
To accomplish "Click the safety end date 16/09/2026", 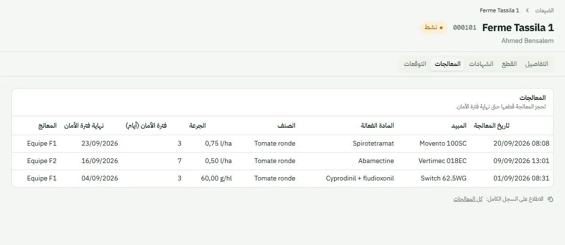I will point(100,161).
